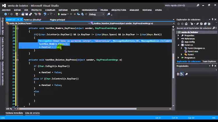Click the Visual Studio logo icon
The image size is (218, 122).
(4, 6)
